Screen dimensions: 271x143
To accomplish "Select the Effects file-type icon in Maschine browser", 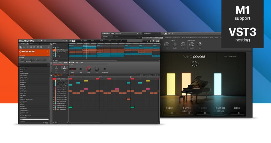I will click(x=34, y=47).
